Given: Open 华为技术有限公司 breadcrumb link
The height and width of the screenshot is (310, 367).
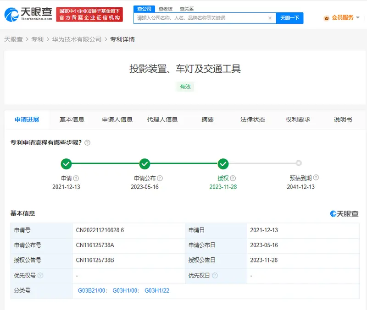Looking at the screenshot, I should 77,39.
